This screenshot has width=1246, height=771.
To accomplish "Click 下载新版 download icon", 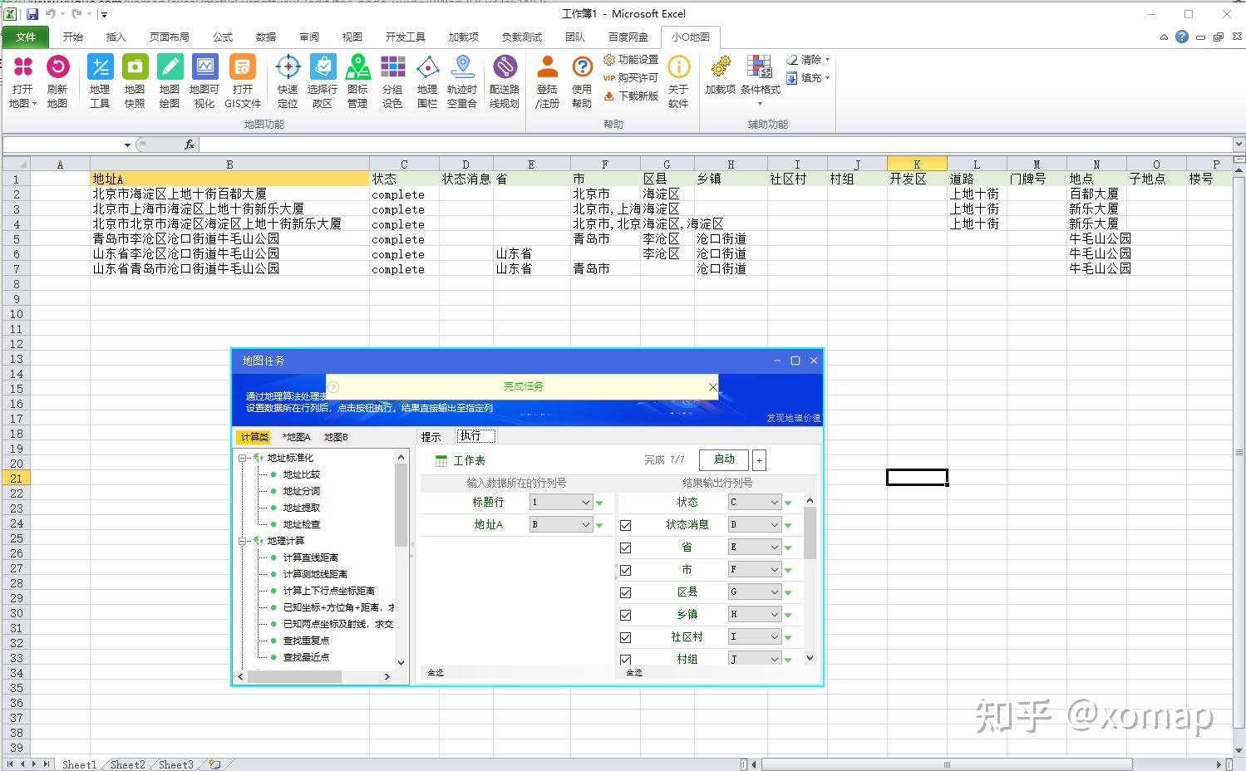I will [631, 96].
